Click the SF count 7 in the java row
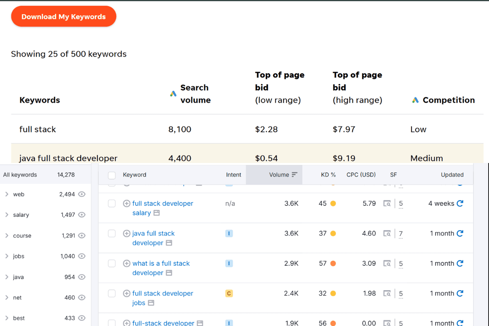Image resolution: width=489 pixels, height=326 pixels. pos(401,234)
